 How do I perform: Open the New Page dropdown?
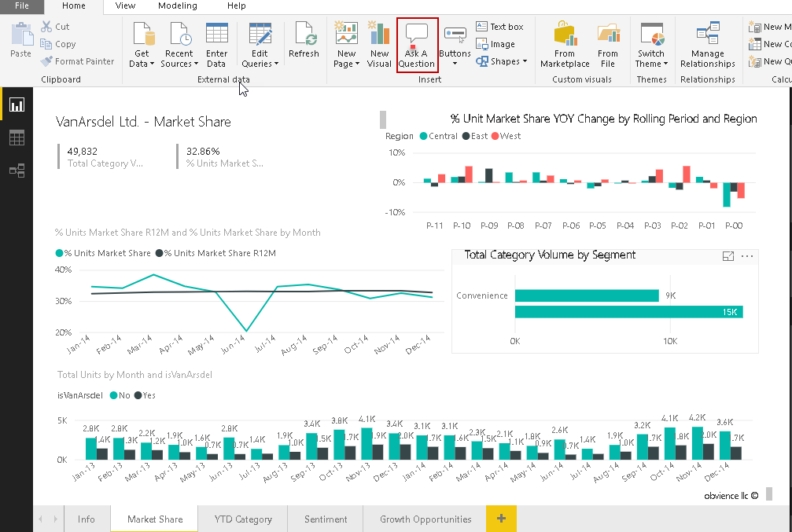coord(347,45)
